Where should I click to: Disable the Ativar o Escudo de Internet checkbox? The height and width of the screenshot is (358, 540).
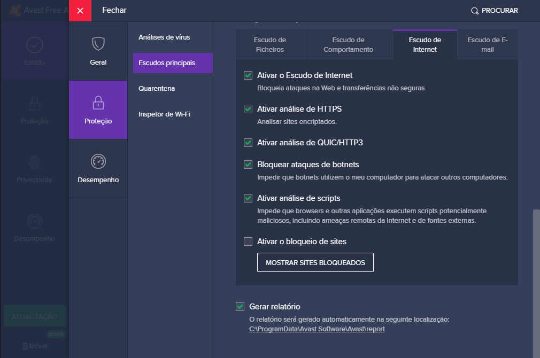[248, 75]
